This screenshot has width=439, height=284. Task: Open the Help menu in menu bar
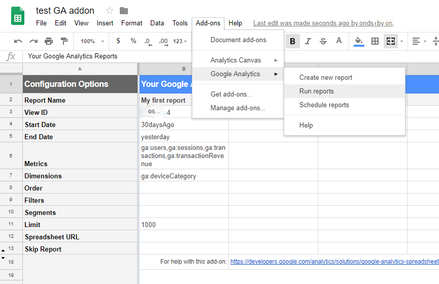[x=235, y=23]
